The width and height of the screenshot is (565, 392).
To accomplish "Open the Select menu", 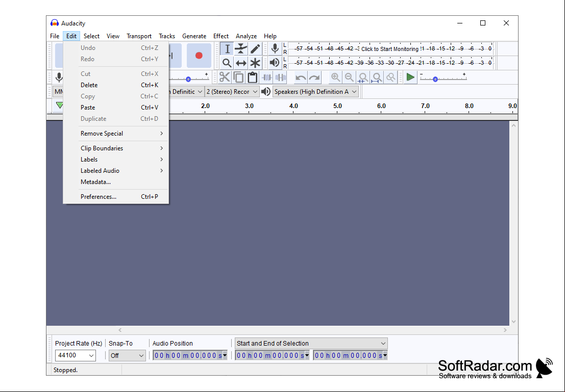I will tap(91, 36).
